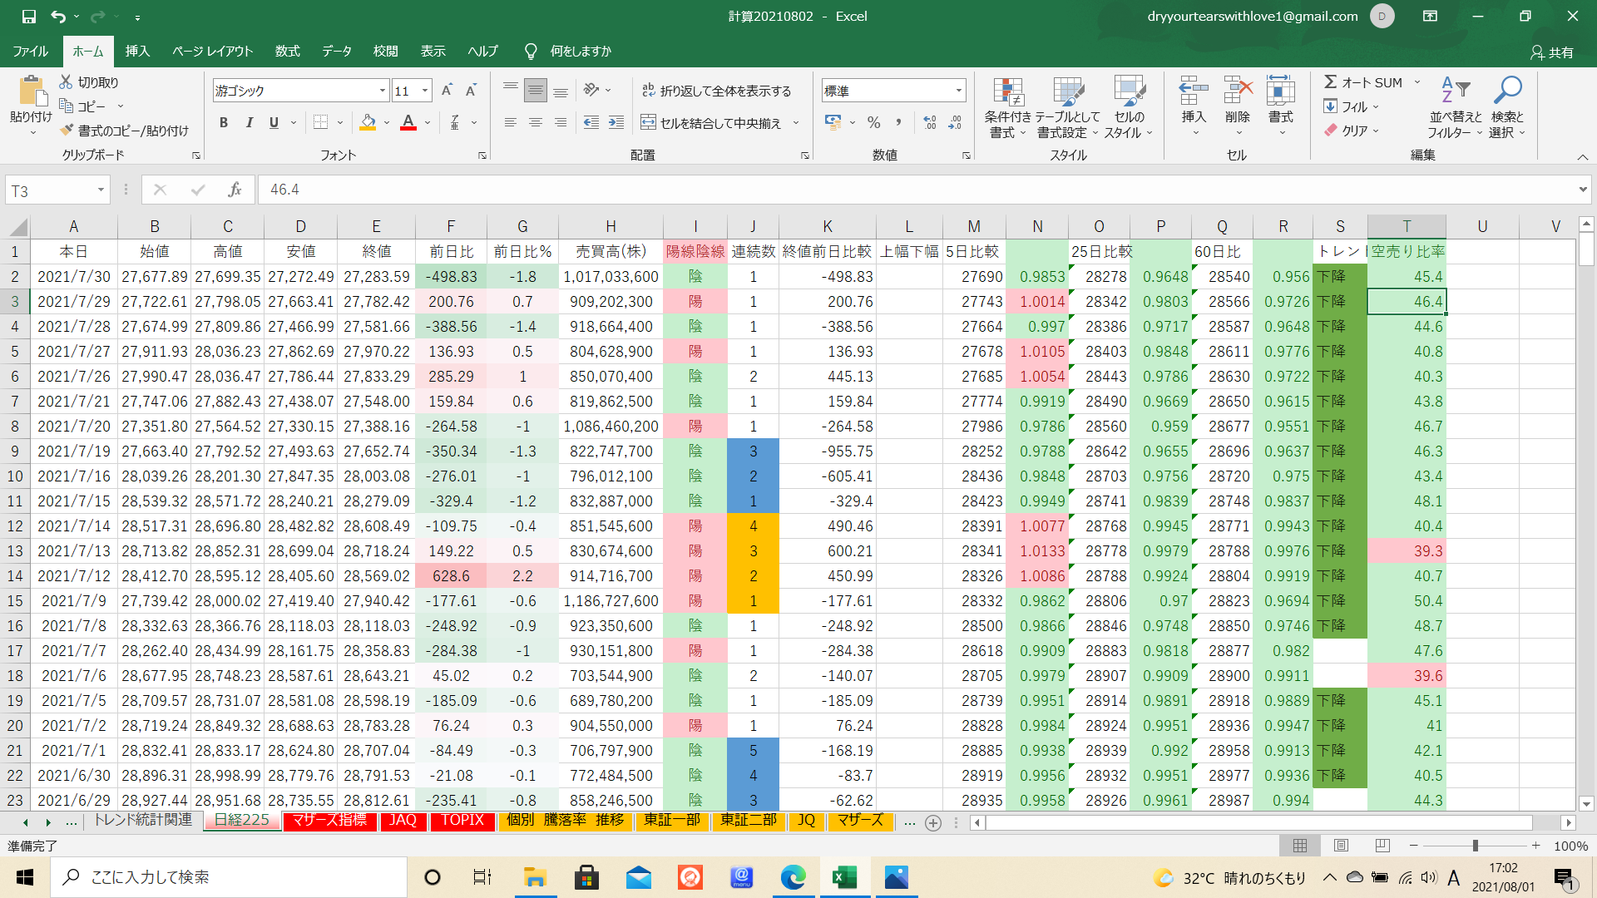This screenshot has height=898, width=1597.
Task: Click the Format Painter brush icon
Action: pyautogui.click(x=67, y=131)
